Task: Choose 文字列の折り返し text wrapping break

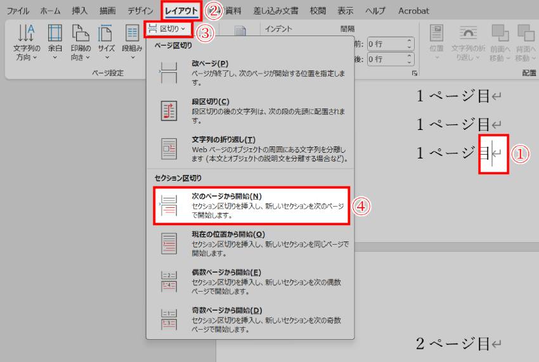Action: (x=250, y=149)
